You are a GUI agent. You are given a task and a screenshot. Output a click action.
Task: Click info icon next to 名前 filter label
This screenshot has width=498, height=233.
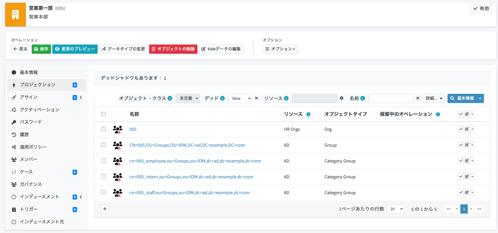363,98
